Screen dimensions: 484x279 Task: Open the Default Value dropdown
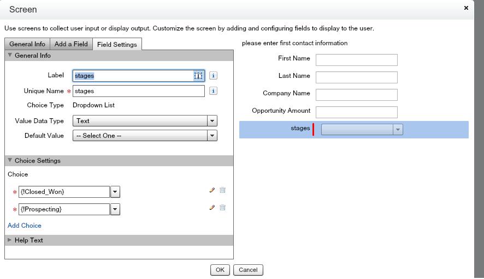tap(212, 136)
